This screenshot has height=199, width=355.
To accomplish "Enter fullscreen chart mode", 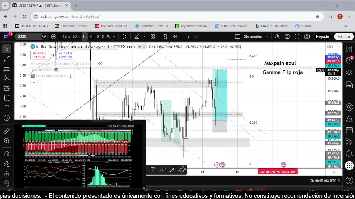I will pos(297,36).
